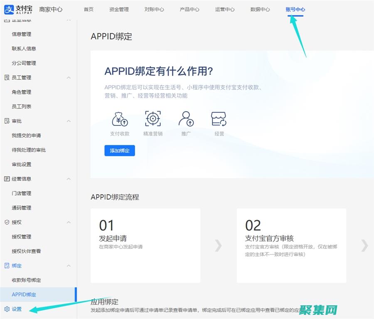Viewport: 374px width, 319px height.
Task: Open the 账号中心 navigation tab
Action: coord(295,9)
